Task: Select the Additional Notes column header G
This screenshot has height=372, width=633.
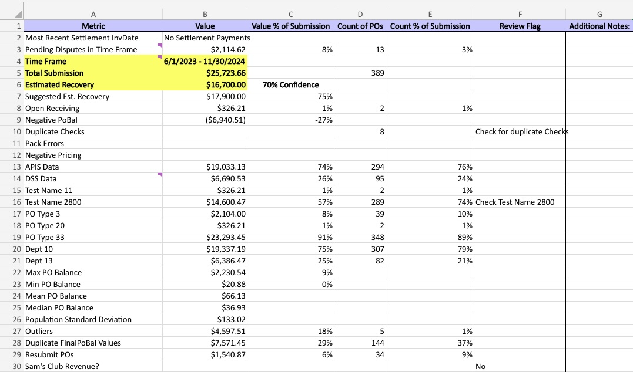Action: pyautogui.click(x=599, y=13)
